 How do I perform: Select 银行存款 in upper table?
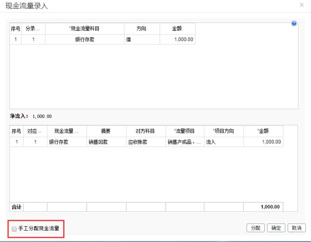(84, 39)
